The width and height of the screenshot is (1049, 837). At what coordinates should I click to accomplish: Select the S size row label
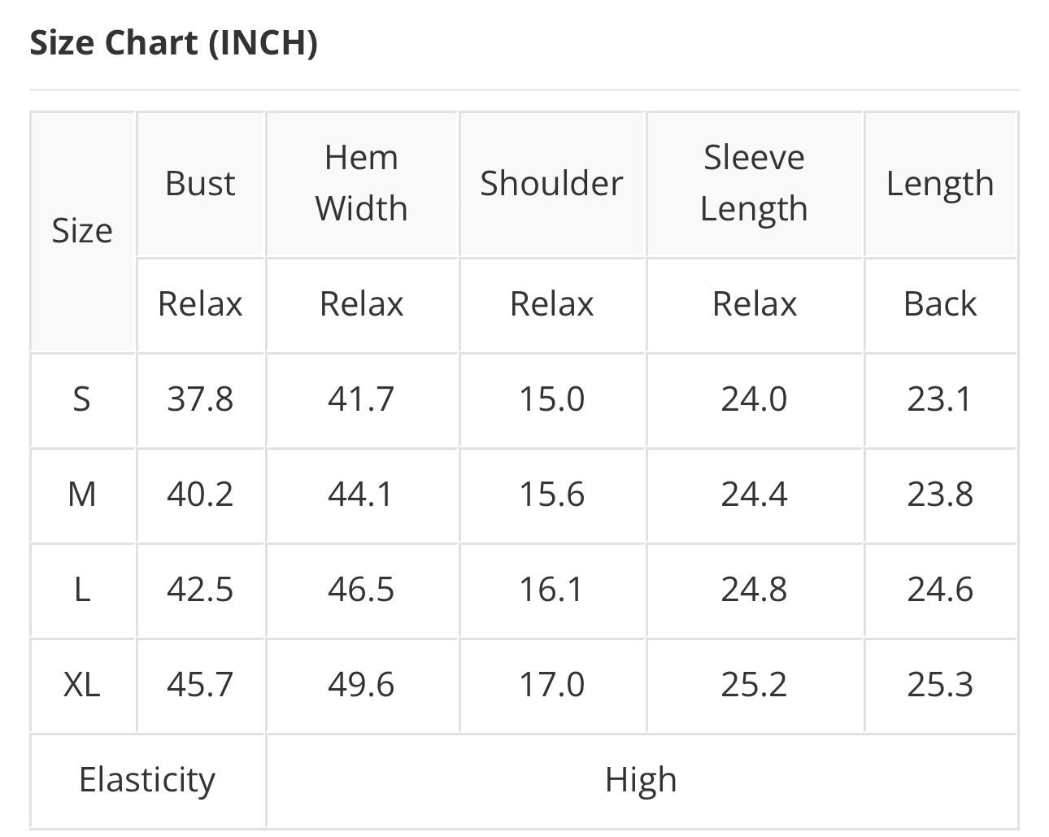point(82,399)
